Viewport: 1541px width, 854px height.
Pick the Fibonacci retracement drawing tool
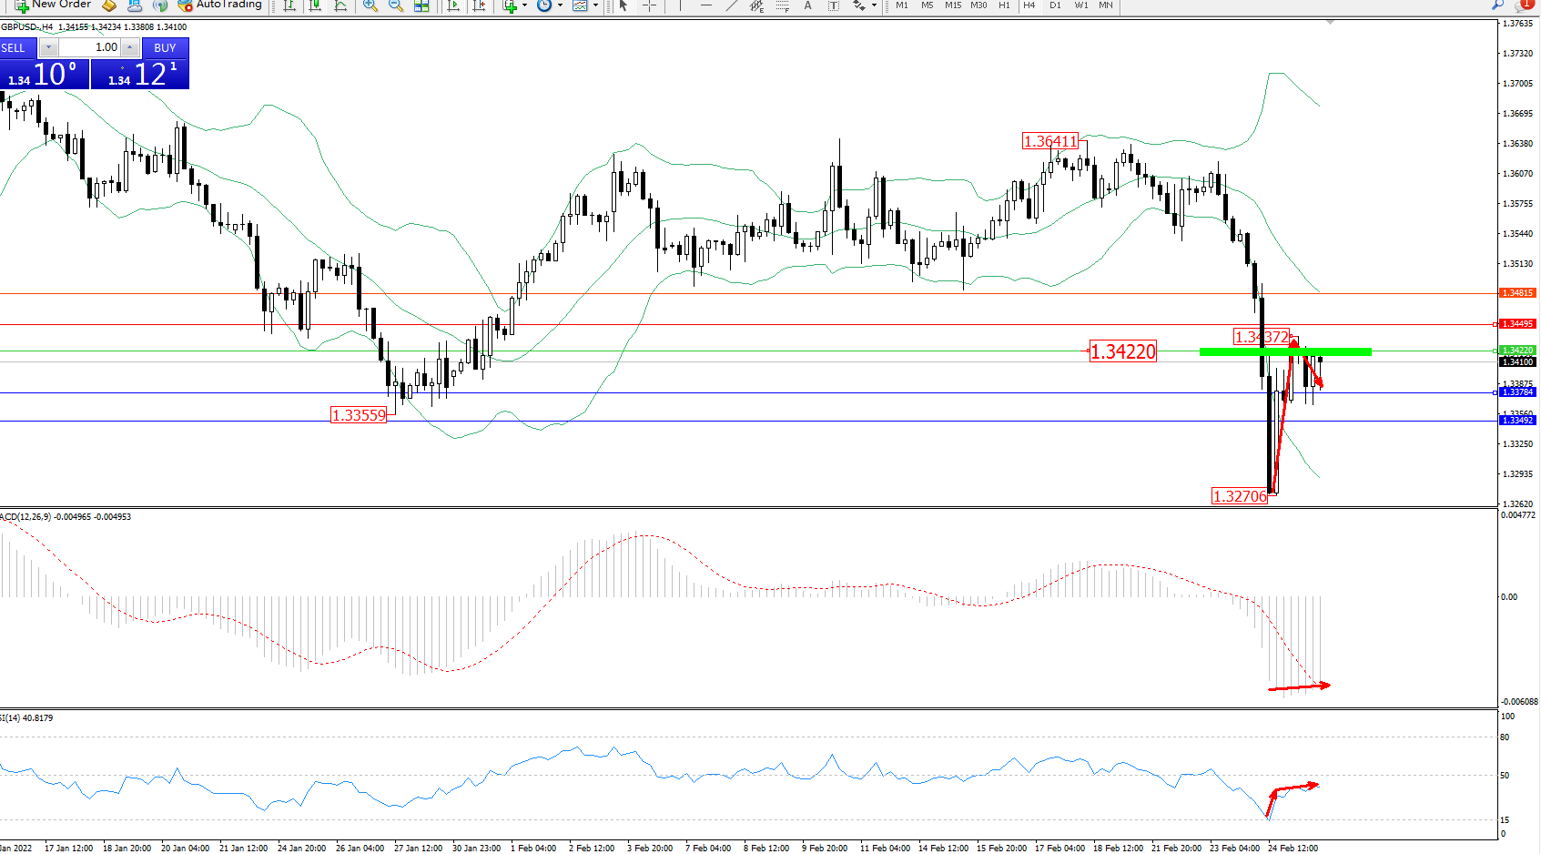point(782,5)
